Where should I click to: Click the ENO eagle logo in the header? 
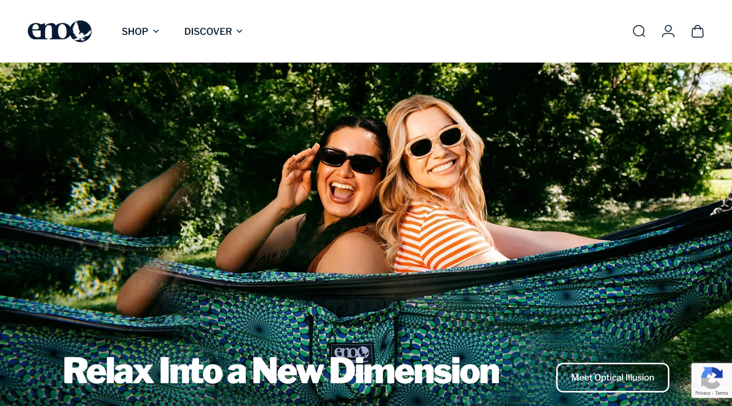pyautogui.click(x=60, y=31)
